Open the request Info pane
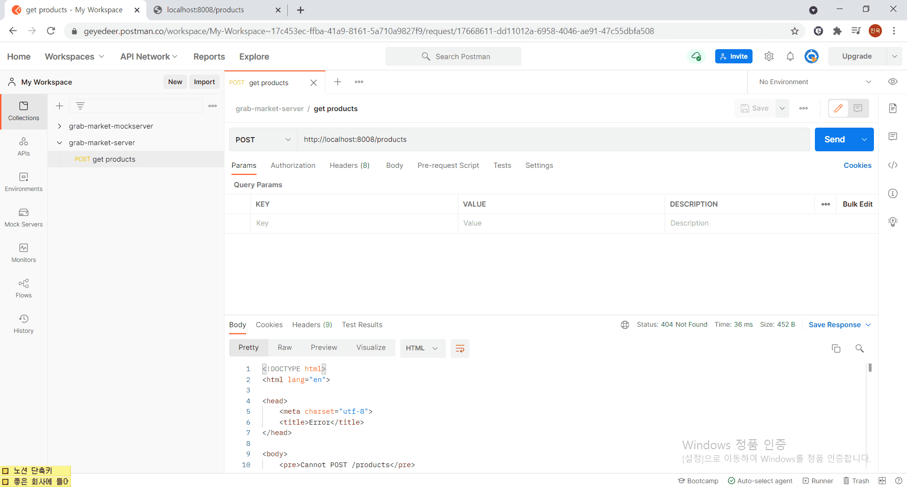907x487 pixels. [893, 193]
